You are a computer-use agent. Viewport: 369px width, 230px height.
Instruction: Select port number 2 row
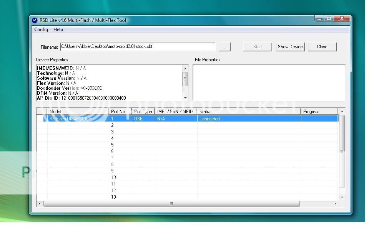[188, 125]
